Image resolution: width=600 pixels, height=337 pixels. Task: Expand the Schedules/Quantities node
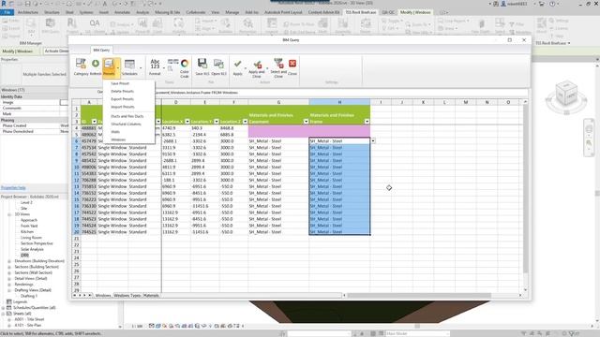(x=4, y=308)
